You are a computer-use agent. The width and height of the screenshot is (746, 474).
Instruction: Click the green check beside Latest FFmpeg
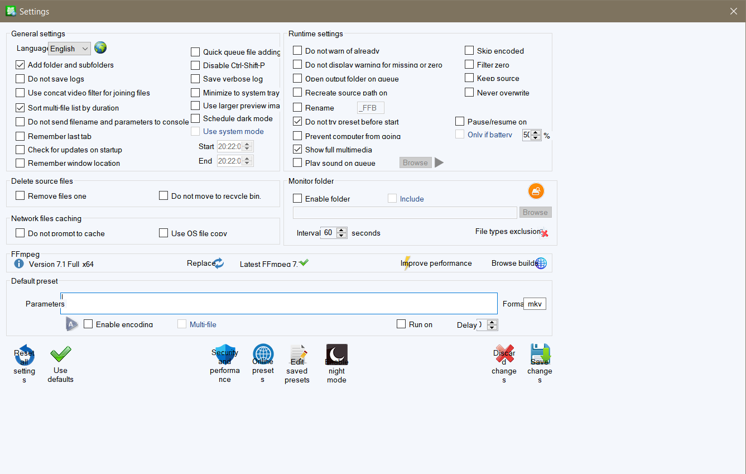pos(304,263)
